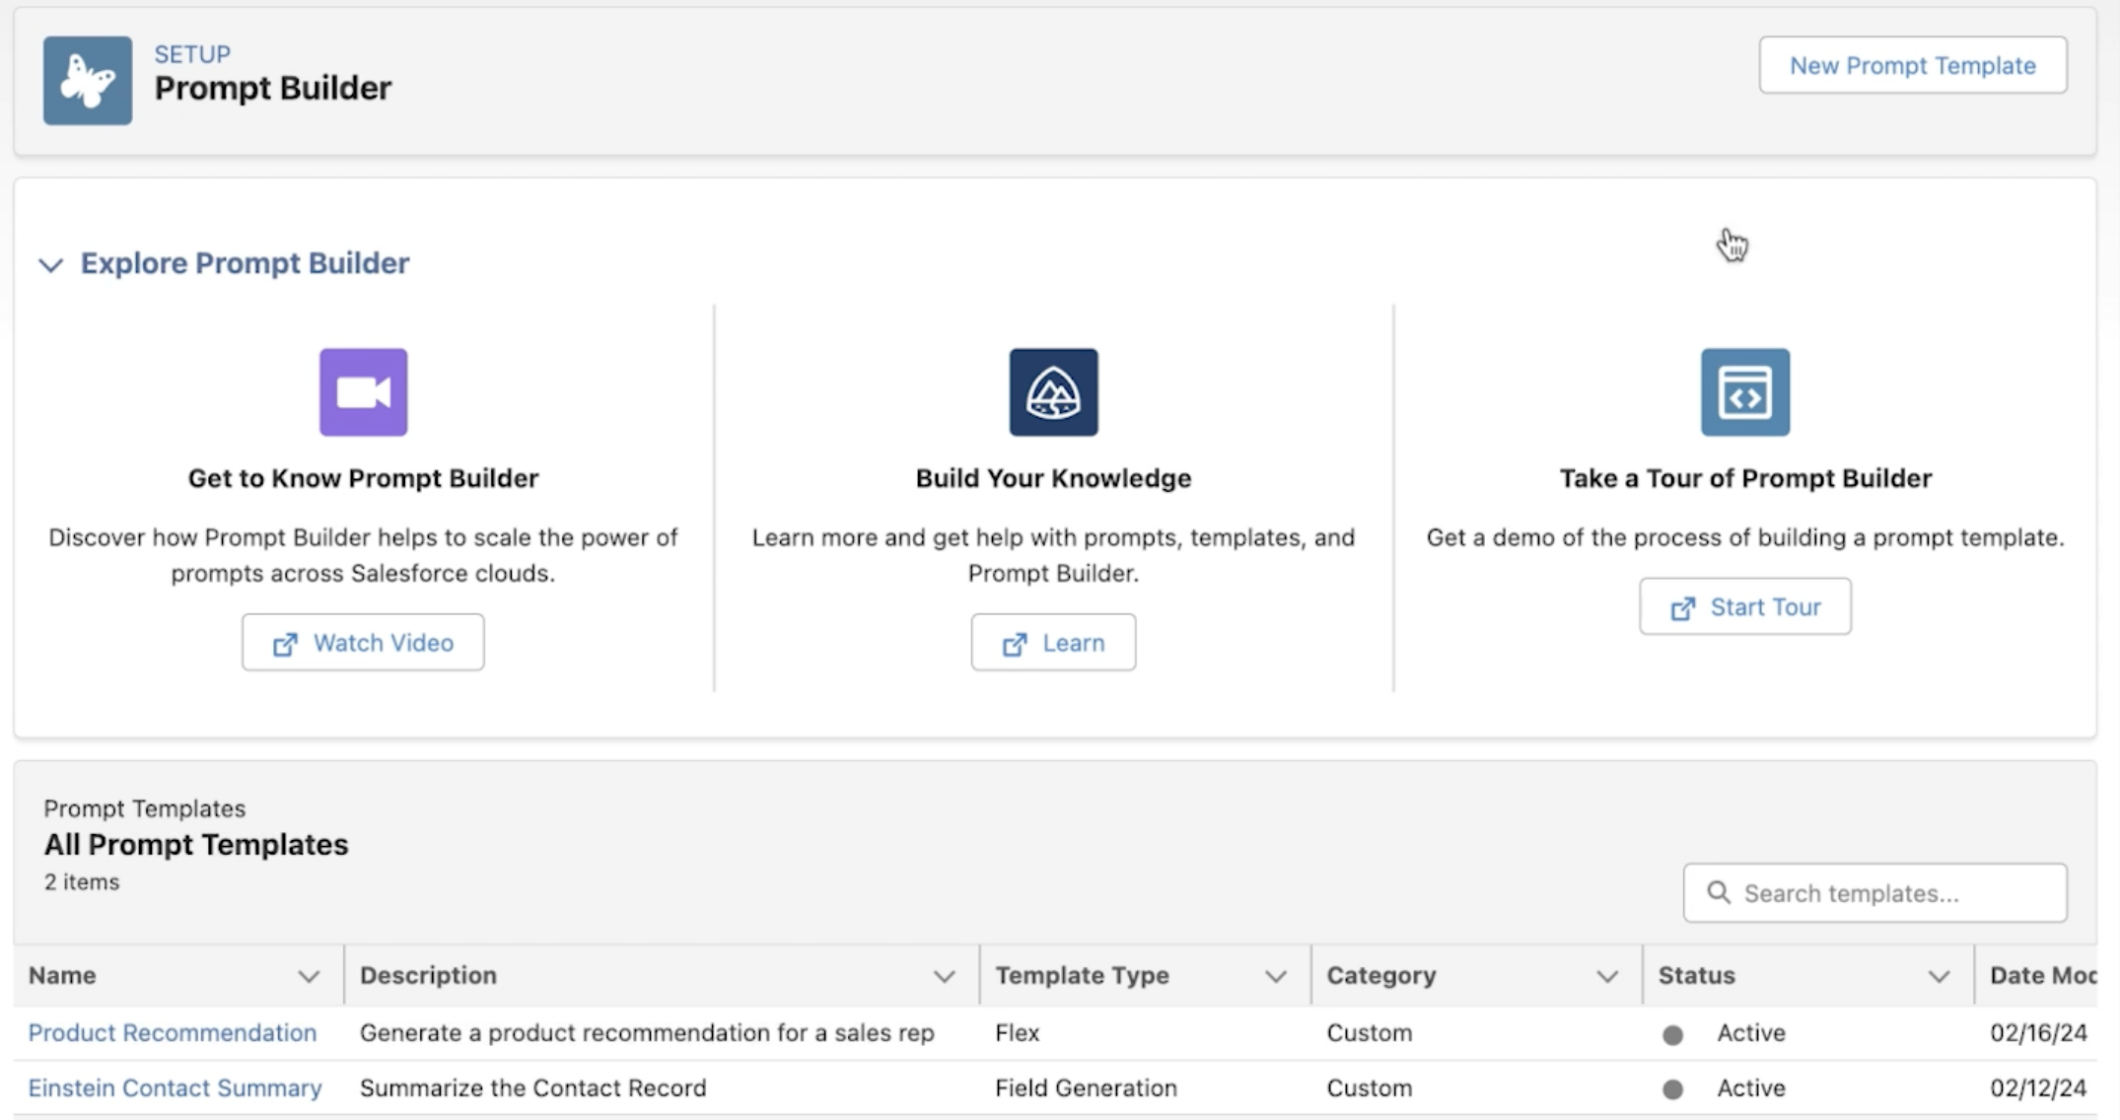Click the magnifier icon in the search box

coord(1719,892)
